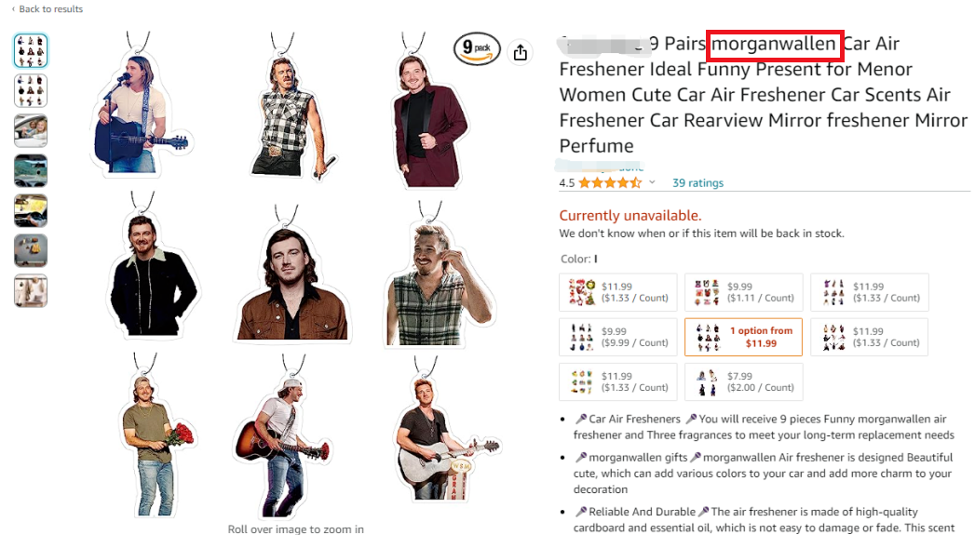Select the sixth gallery thumbnail

click(31, 251)
